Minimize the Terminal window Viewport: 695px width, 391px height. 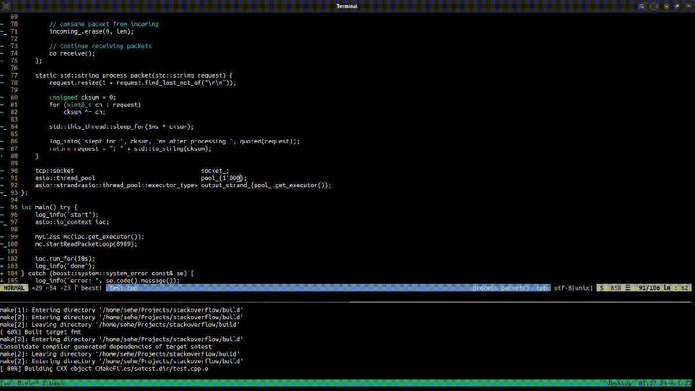pos(667,6)
